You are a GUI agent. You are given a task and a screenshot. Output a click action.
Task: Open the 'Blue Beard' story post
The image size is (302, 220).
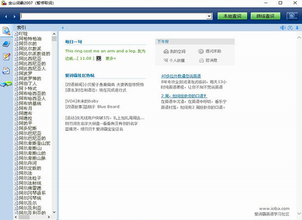(92, 107)
